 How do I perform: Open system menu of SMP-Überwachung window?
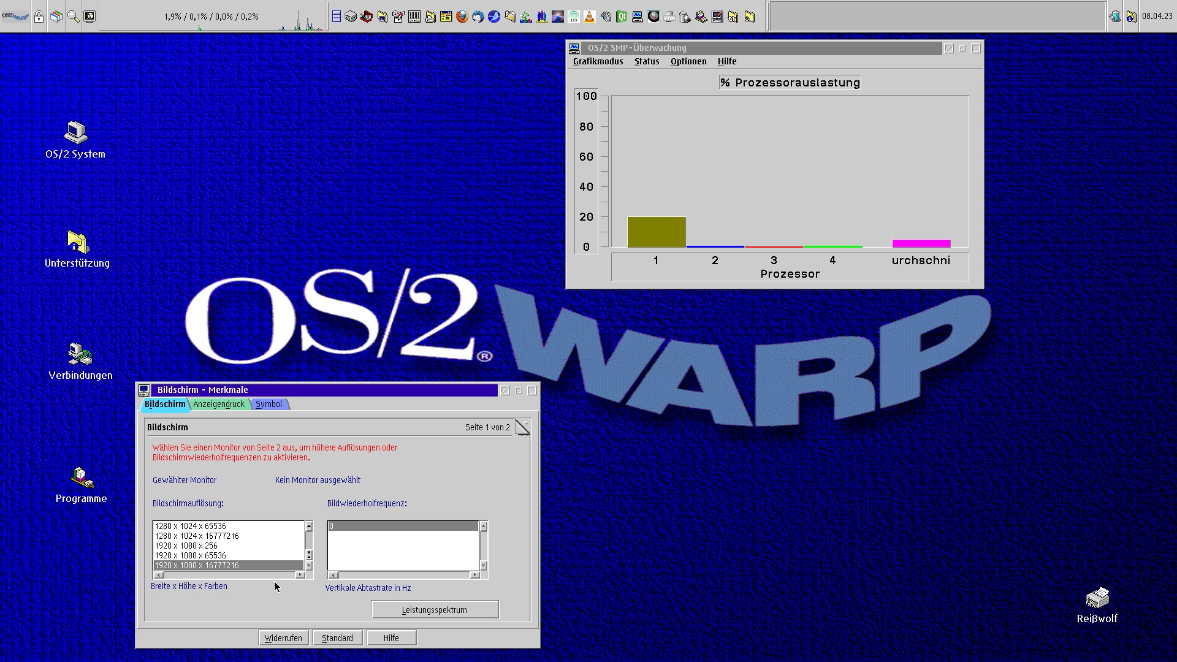[x=574, y=48]
